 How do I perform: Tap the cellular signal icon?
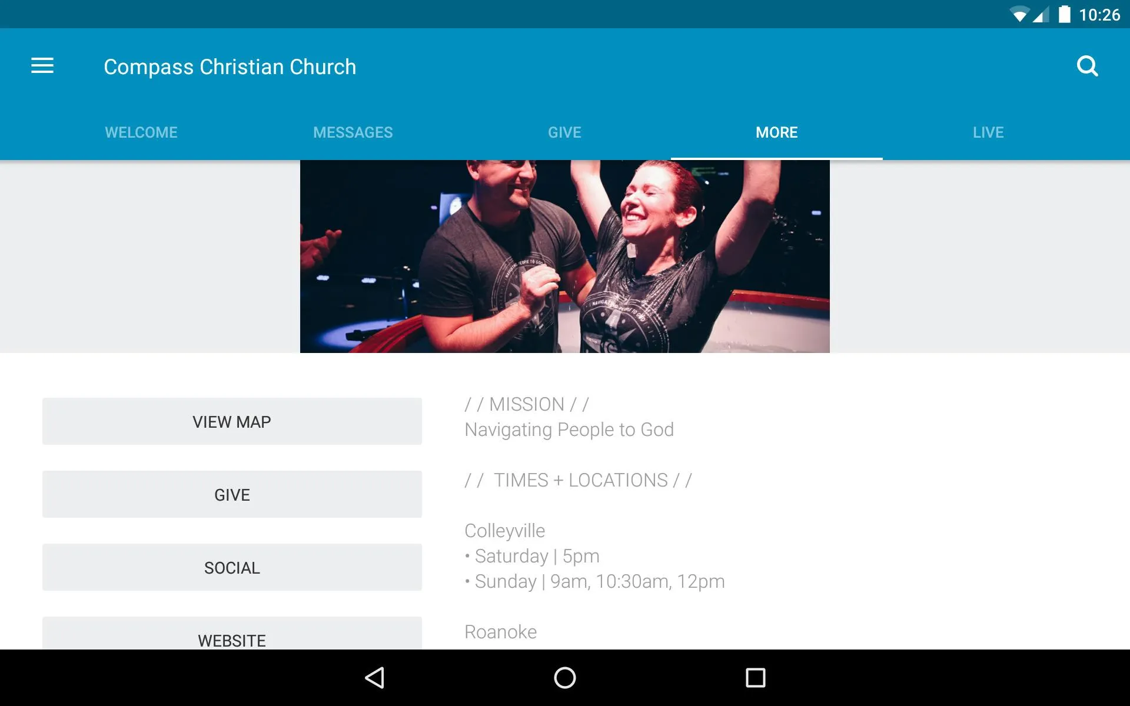click(1042, 15)
